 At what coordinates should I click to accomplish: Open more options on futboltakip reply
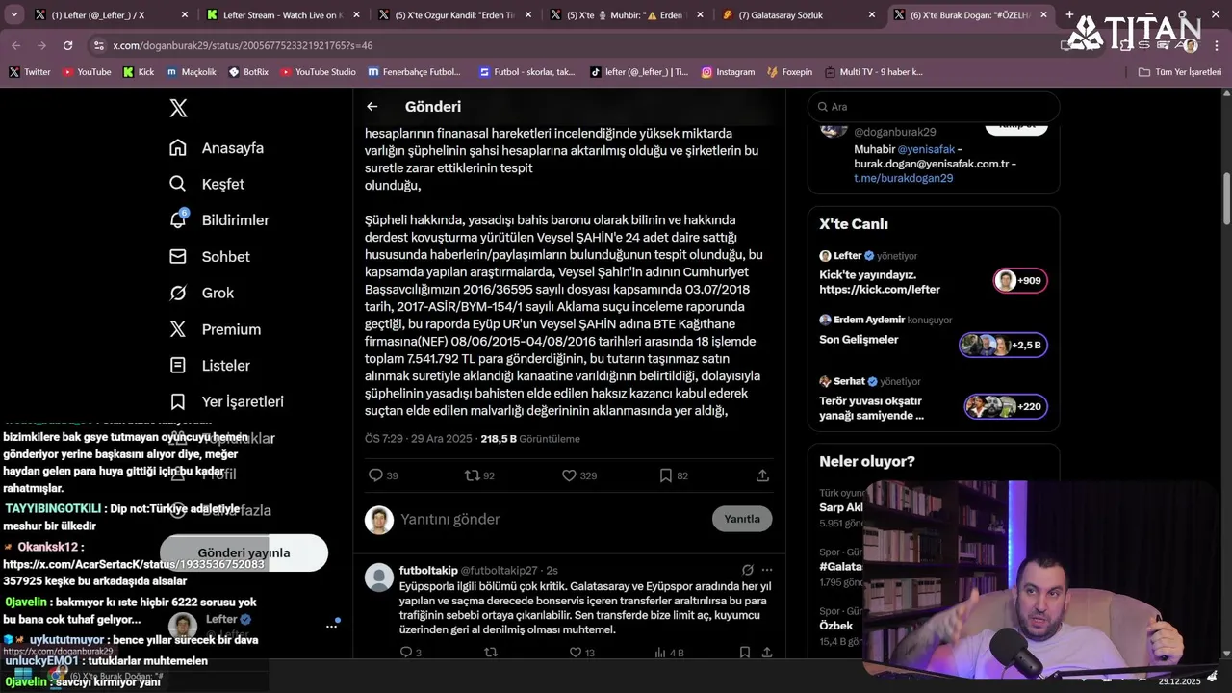click(767, 570)
